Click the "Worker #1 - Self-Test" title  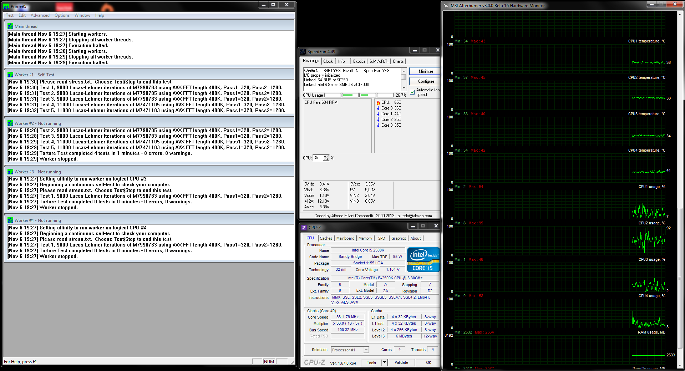[x=34, y=75]
